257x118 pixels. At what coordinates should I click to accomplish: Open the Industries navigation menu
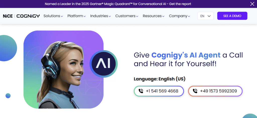click(100, 16)
